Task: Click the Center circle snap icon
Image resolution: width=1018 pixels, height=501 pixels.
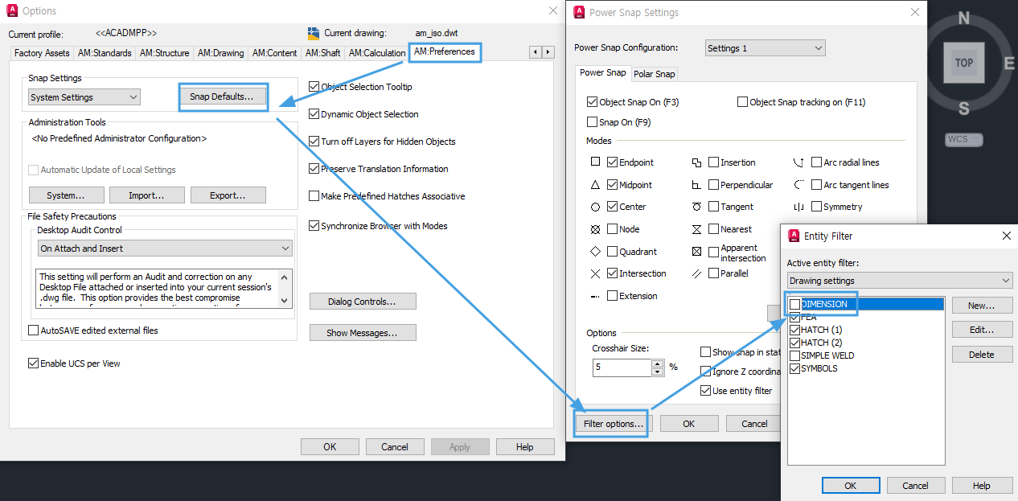Action: point(595,207)
